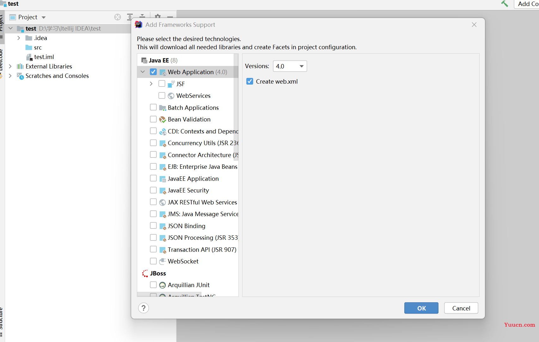Select the JSON Processing (JSR 353) row
The width and height of the screenshot is (539, 342).
188,238
